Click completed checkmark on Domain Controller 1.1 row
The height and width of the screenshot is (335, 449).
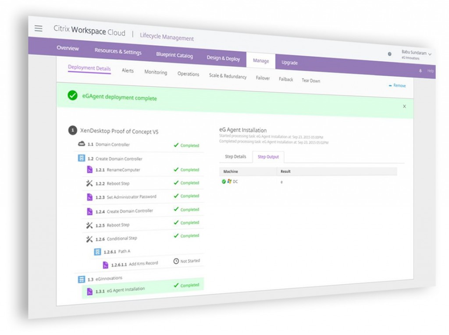(x=176, y=145)
